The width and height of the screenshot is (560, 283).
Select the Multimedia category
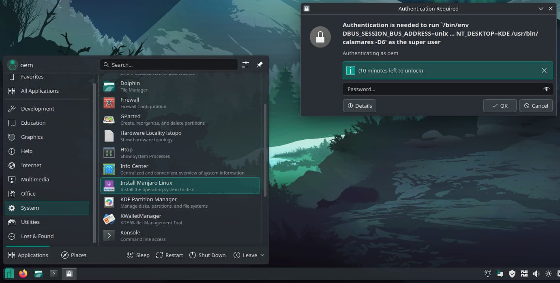[x=47, y=179]
